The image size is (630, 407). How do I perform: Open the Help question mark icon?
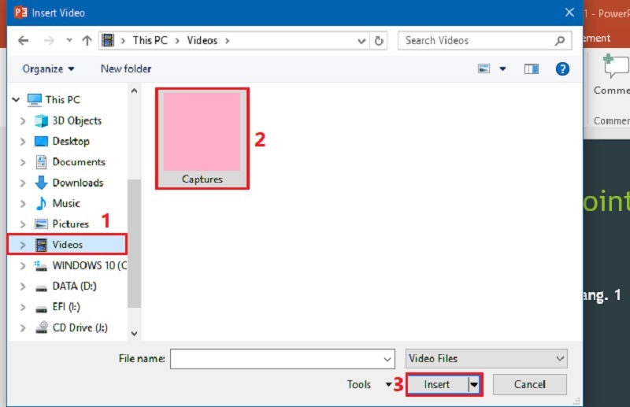562,68
